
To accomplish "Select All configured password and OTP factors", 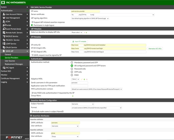I will (72, 66).
